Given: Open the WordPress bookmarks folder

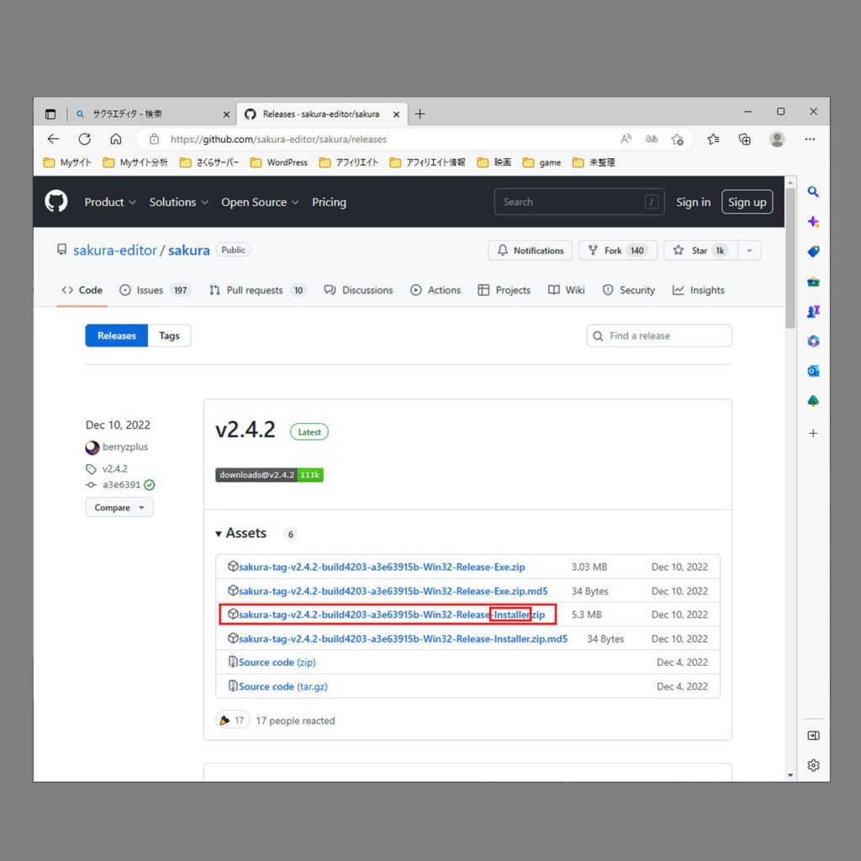Looking at the screenshot, I should [x=279, y=162].
